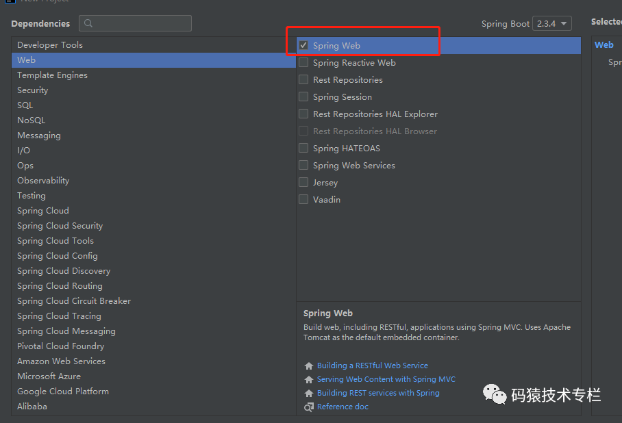This screenshot has width=622, height=423.
Task: Check the Spring HATEOAS checkbox
Action: pyautogui.click(x=303, y=148)
